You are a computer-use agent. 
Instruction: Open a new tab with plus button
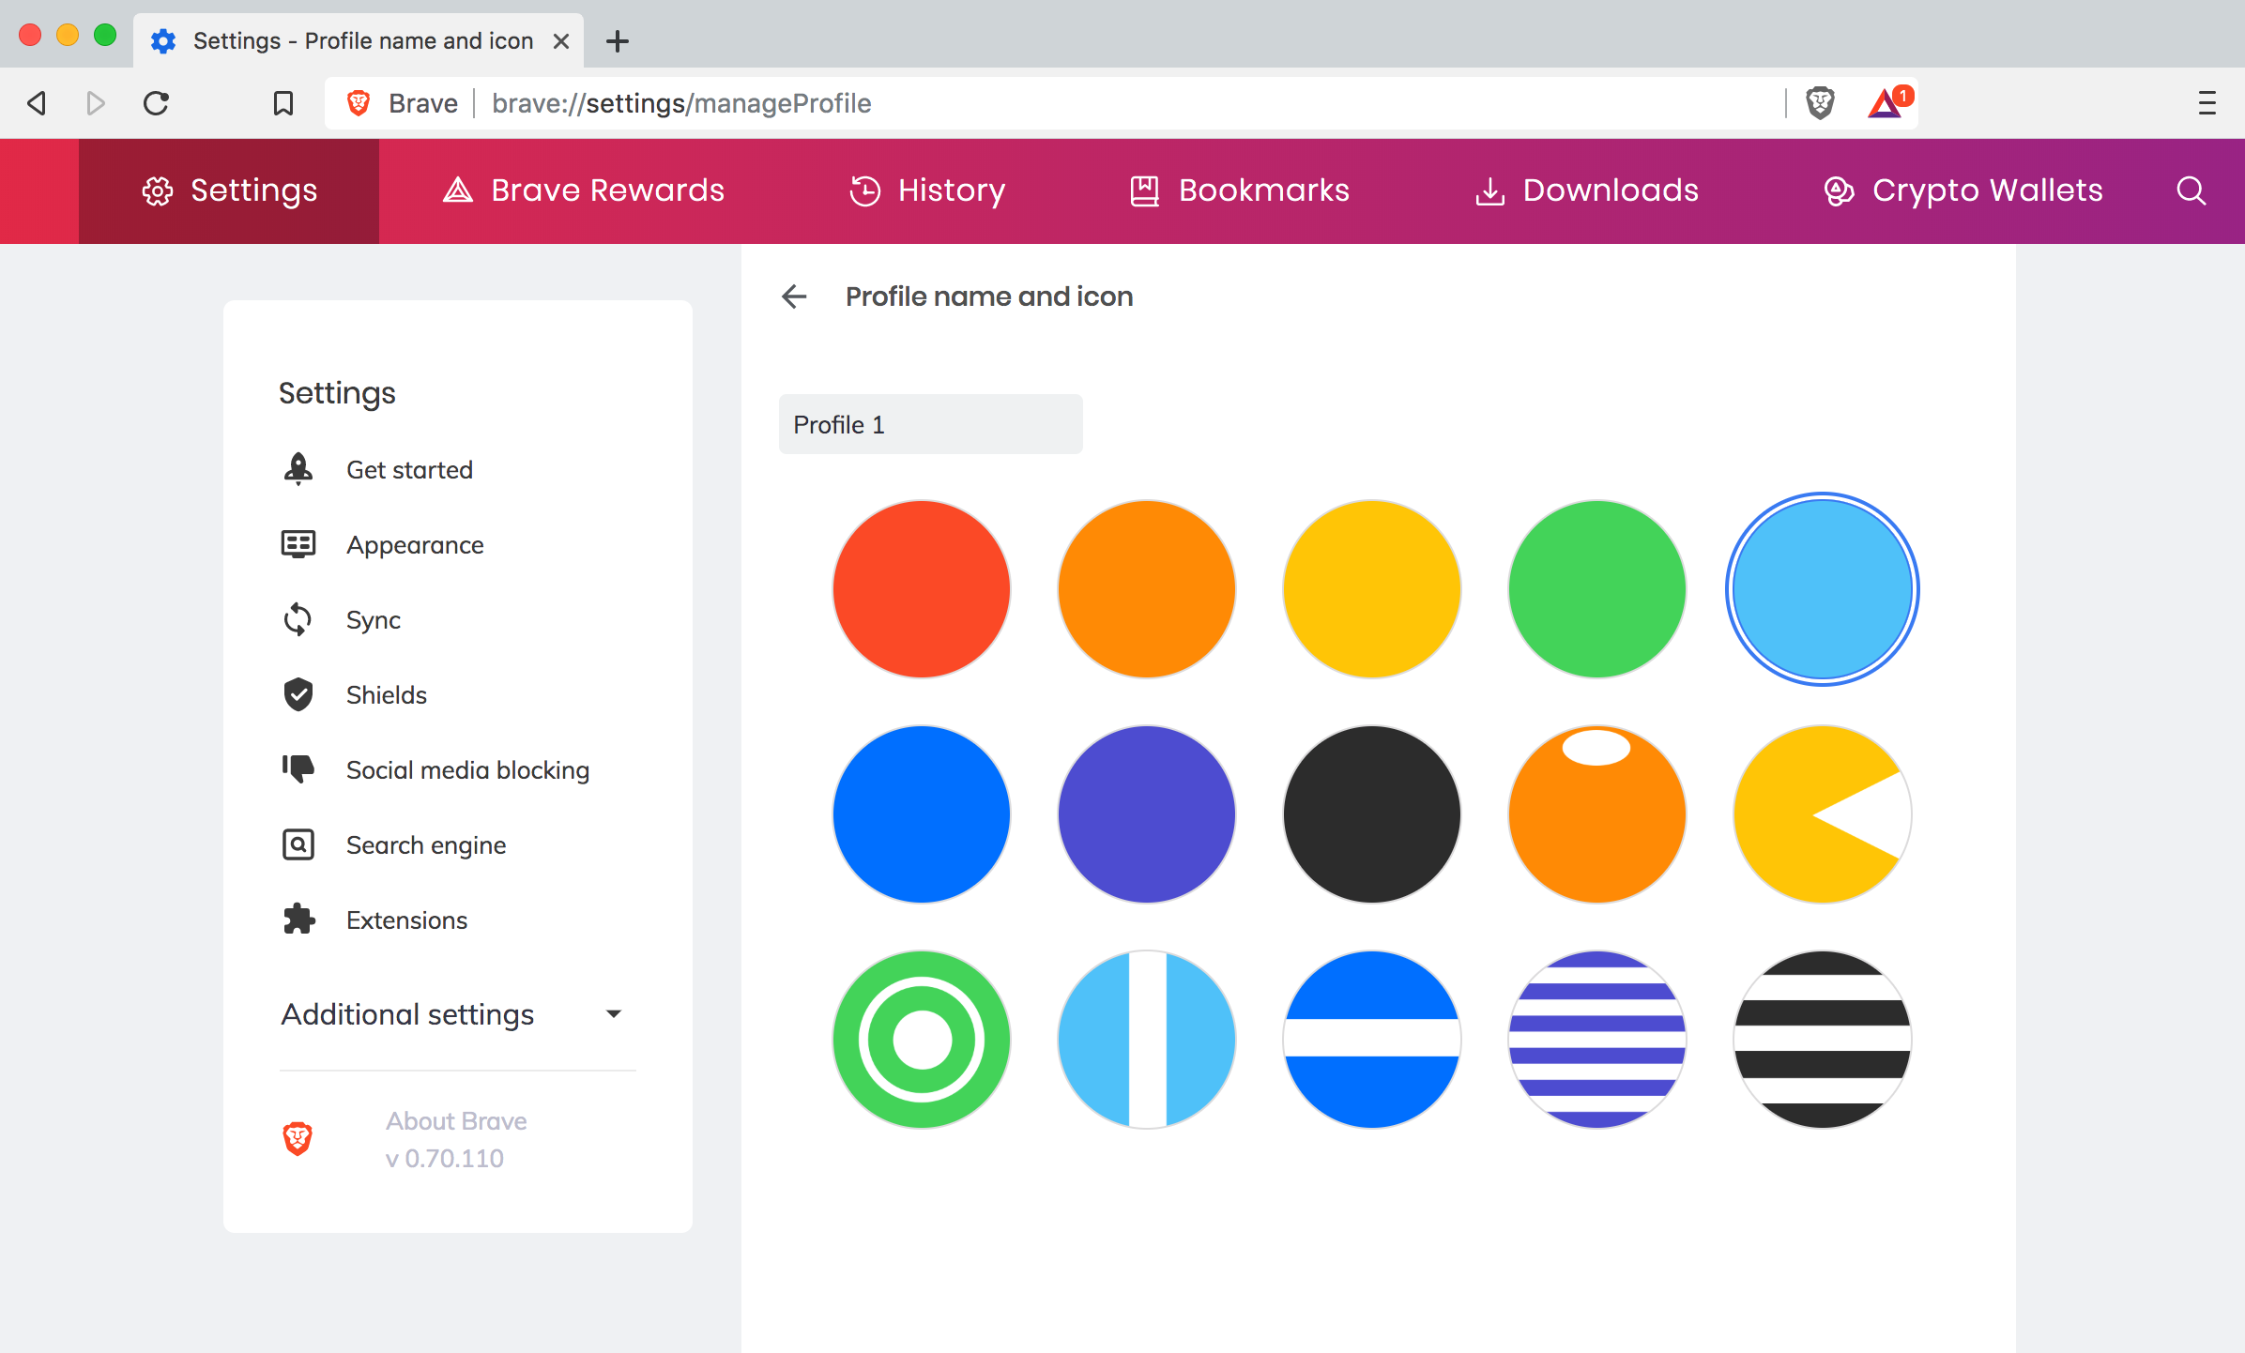tap(618, 41)
